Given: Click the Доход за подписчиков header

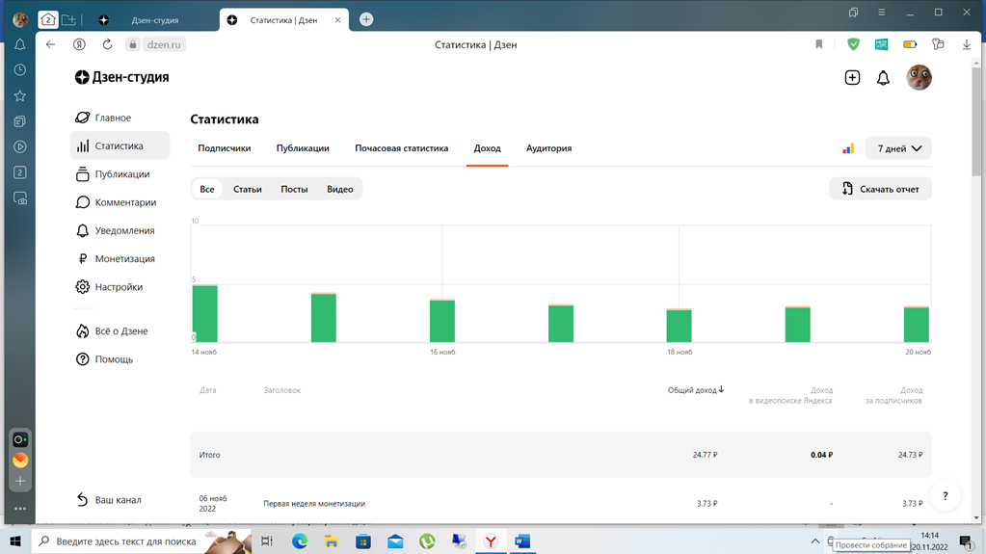Looking at the screenshot, I should 893,395.
